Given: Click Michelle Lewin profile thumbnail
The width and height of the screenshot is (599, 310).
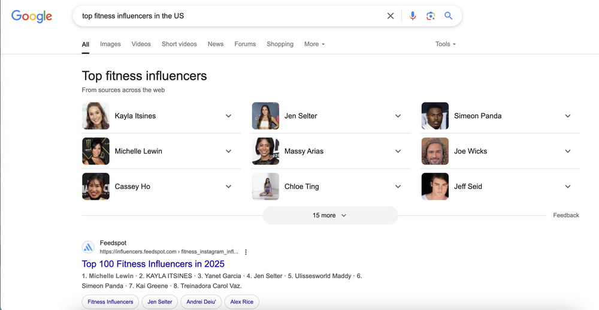Looking at the screenshot, I should tap(96, 151).
